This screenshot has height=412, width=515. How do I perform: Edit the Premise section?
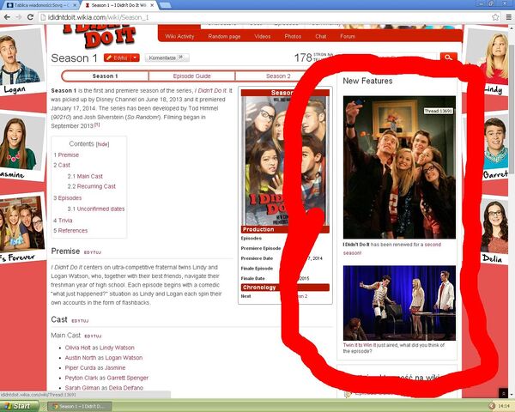point(93,252)
